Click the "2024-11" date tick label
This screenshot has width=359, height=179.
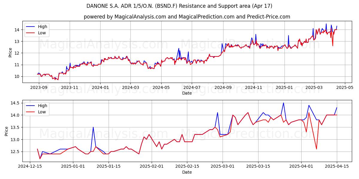tap(253, 87)
